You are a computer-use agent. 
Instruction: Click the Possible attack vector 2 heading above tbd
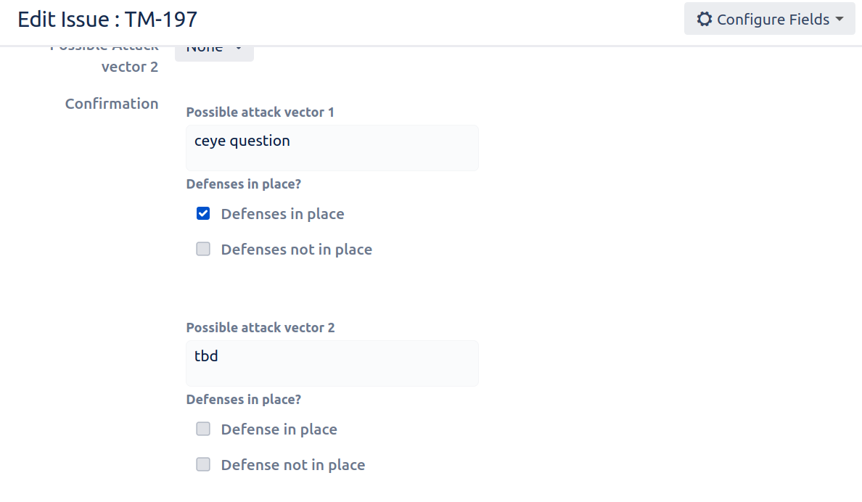coord(260,328)
